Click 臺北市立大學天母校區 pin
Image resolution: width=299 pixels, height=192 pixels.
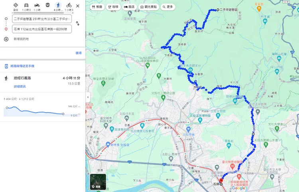point(272,177)
